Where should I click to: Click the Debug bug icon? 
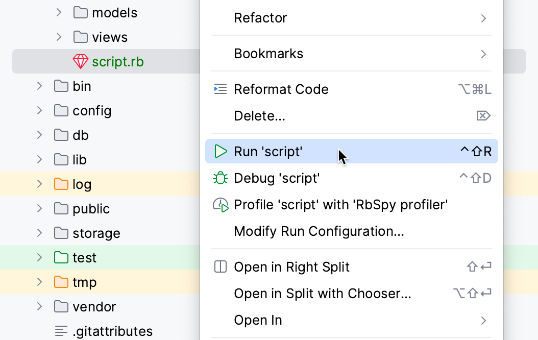221,178
